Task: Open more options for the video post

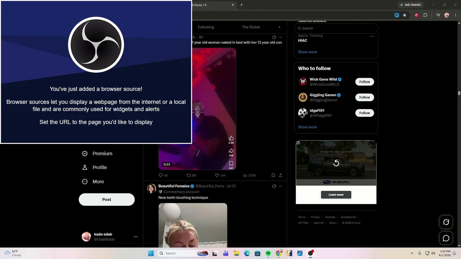Action: click(x=281, y=37)
